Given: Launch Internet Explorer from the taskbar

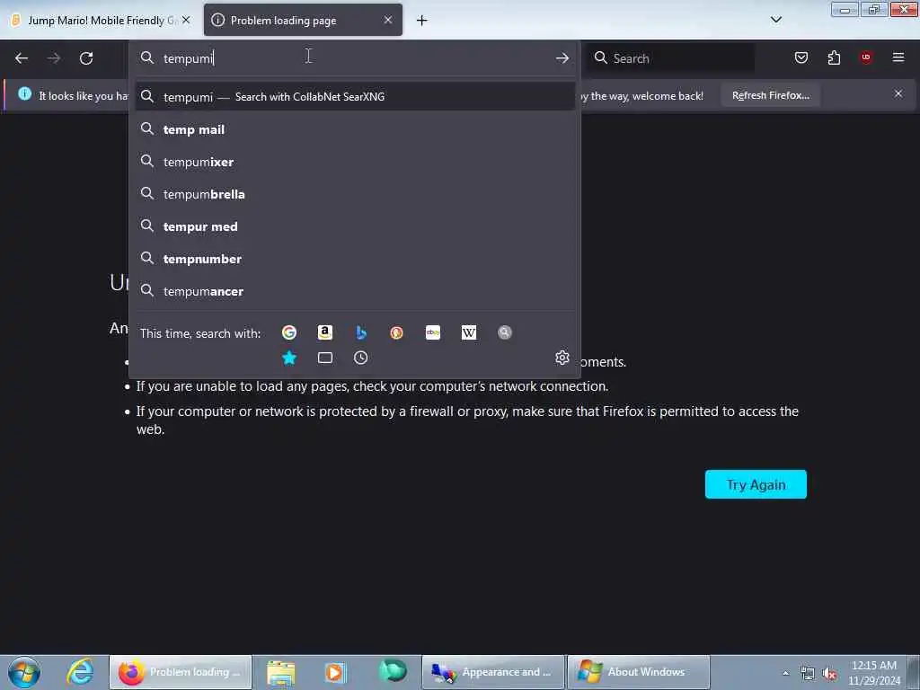Looking at the screenshot, I should point(80,672).
